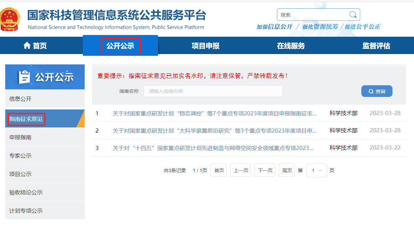Jump to last page with 尾页
This screenshot has width=414, height=230.
[x=287, y=170]
